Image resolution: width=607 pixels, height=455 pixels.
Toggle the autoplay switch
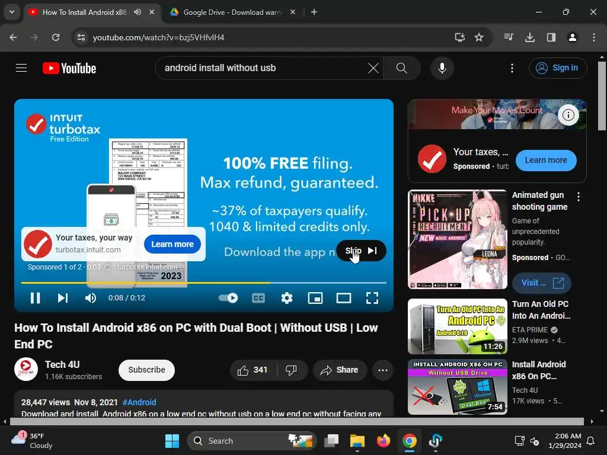[x=228, y=298]
